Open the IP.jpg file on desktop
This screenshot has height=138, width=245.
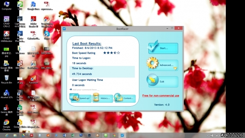[20, 80]
